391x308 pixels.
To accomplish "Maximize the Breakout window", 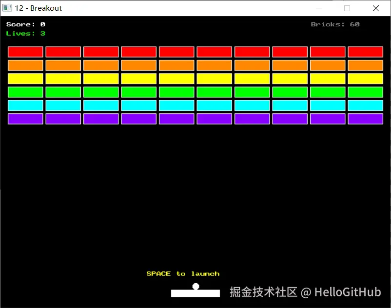I will click(x=347, y=8).
